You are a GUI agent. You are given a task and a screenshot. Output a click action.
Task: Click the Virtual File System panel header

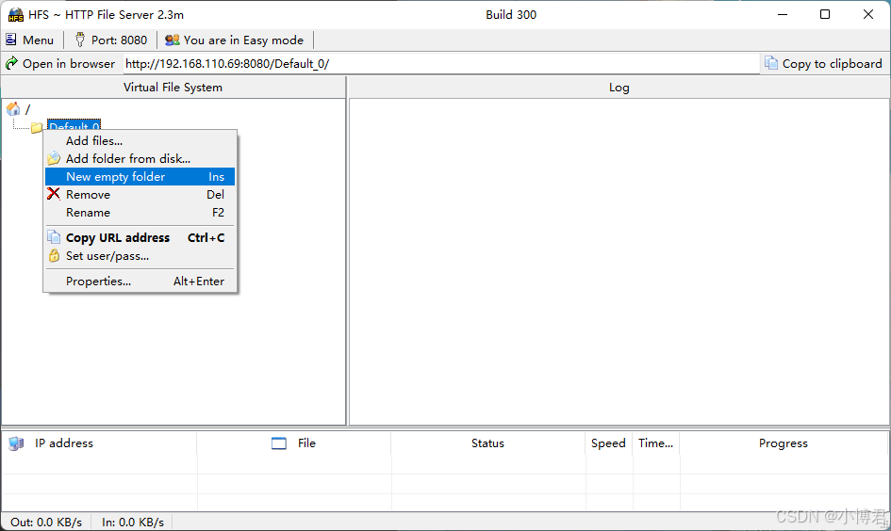pos(173,88)
